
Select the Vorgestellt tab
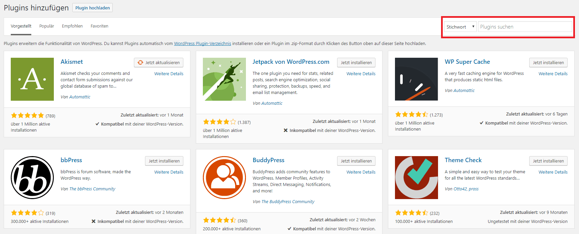[21, 26]
